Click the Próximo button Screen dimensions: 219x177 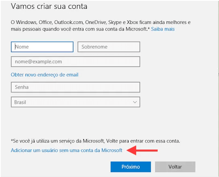pos(131,167)
